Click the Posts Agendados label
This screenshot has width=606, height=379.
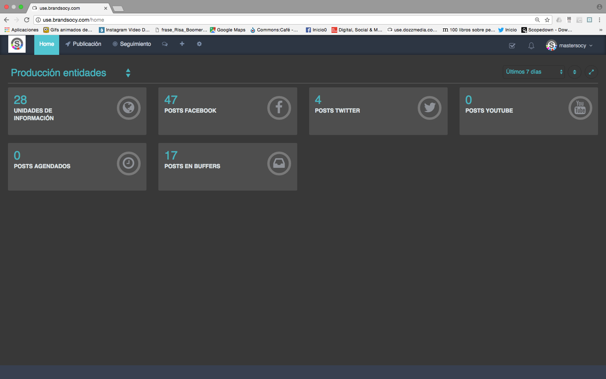tap(42, 166)
